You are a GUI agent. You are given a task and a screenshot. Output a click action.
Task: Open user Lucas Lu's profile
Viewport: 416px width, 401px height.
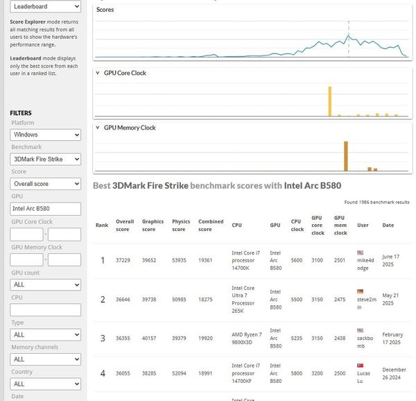[363, 377]
